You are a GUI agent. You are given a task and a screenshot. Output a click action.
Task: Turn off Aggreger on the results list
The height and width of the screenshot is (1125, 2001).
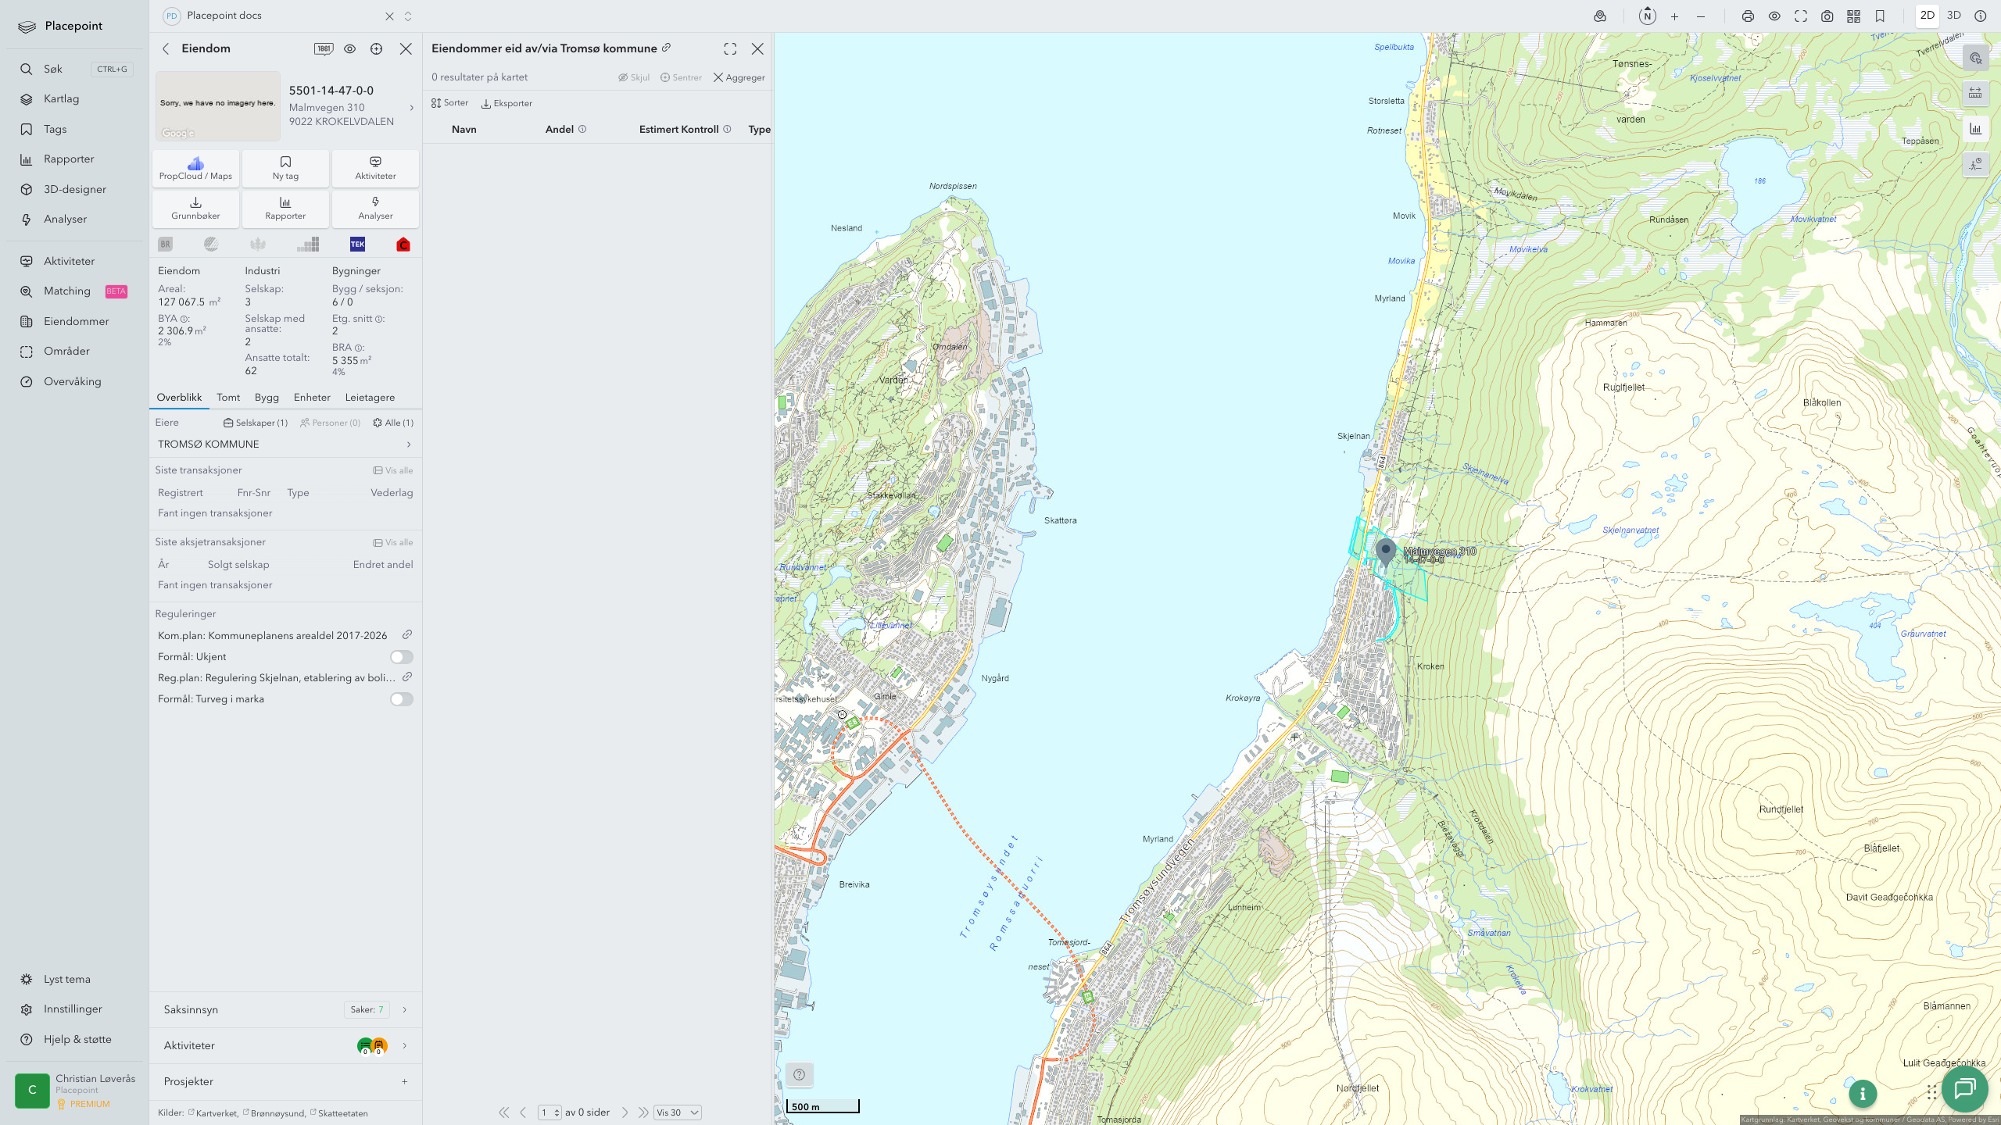(x=739, y=77)
